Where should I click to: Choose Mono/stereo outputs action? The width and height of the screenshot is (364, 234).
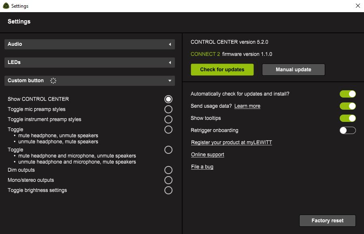[168, 180]
